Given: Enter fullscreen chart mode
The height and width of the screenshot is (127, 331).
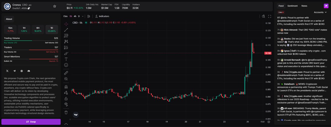Looking at the screenshot, I should pos(270,16).
